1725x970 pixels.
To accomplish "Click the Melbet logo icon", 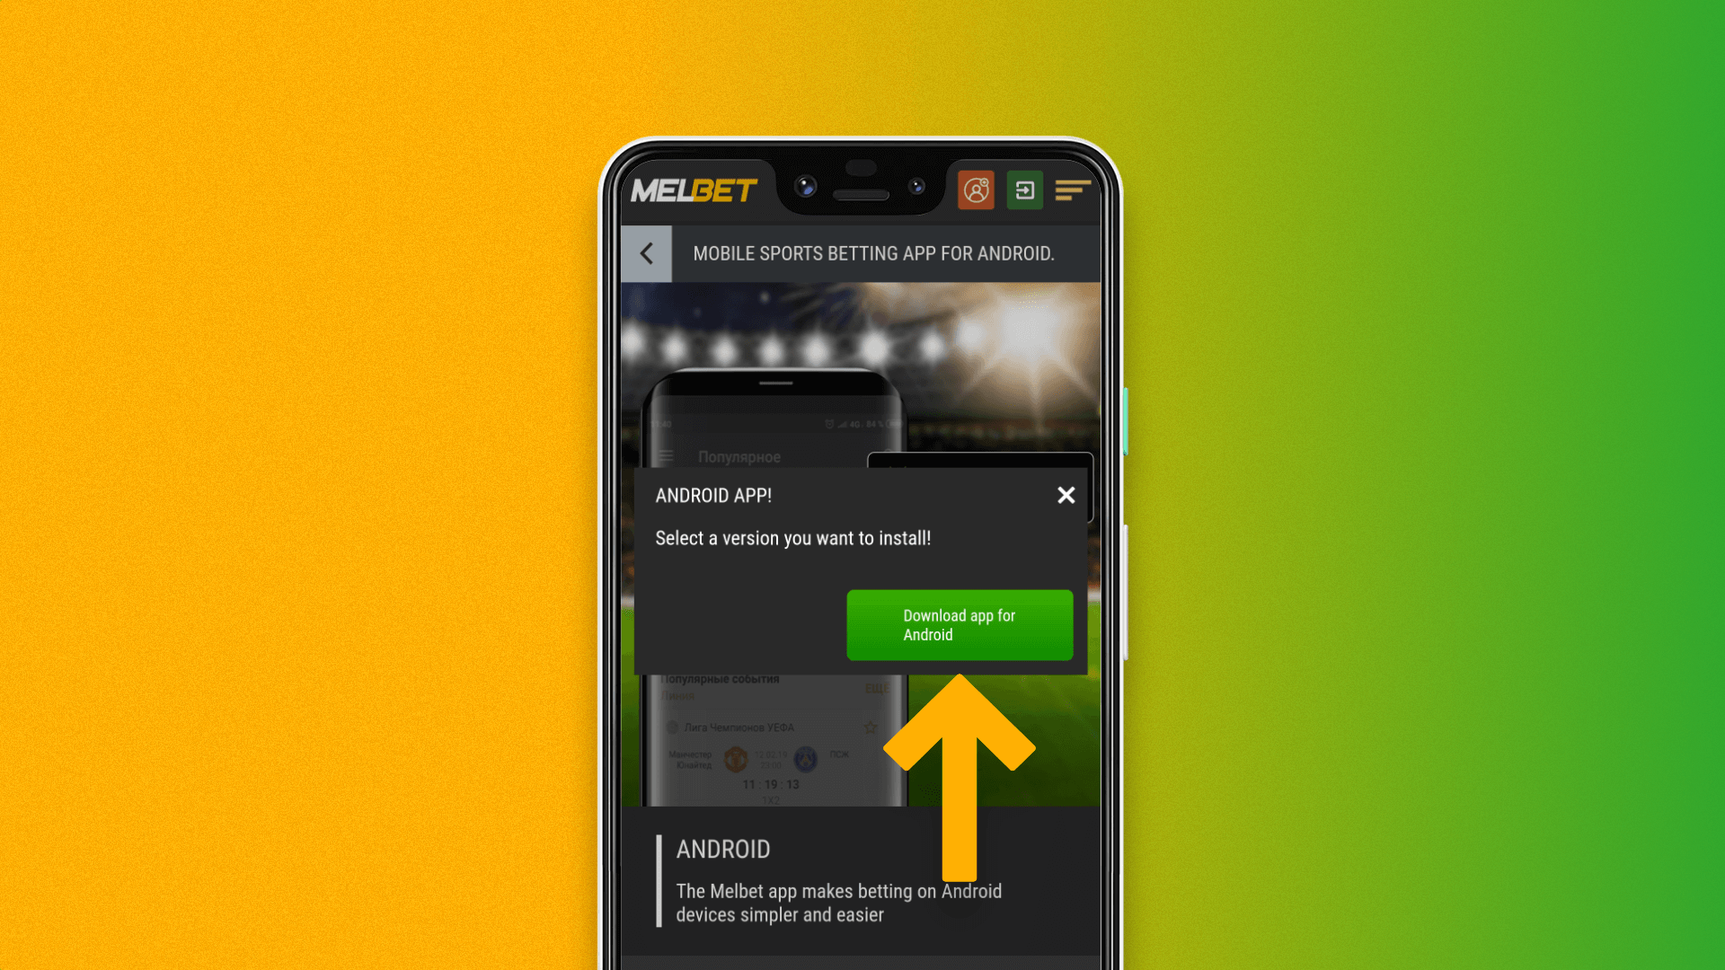I will [x=694, y=190].
